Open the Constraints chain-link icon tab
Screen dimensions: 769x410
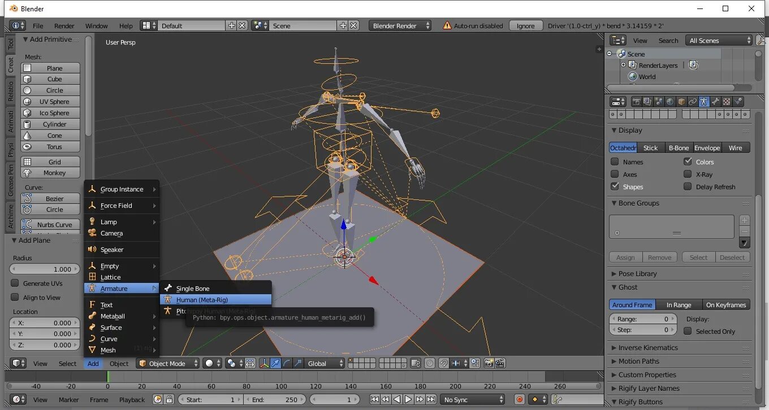click(x=693, y=102)
